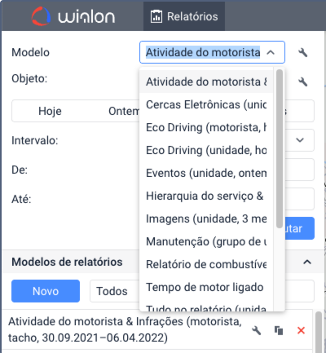Collapse the Modelo dropdown chevron
Screen dimensions: 326x353
[x=271, y=52]
